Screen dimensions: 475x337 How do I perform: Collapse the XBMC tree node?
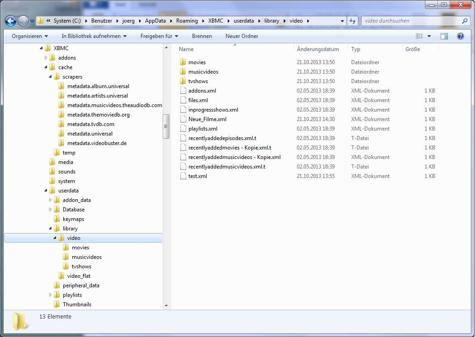(x=41, y=48)
